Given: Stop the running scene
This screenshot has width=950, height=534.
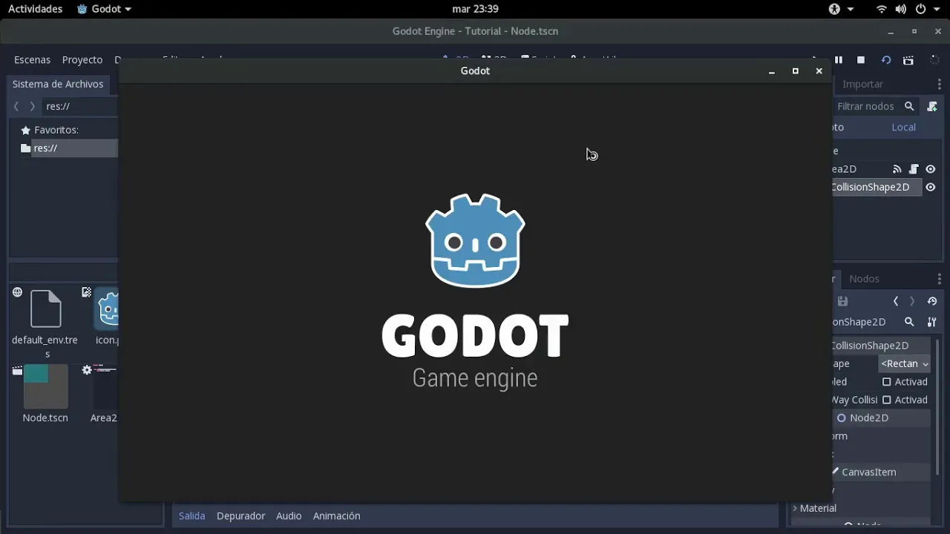Looking at the screenshot, I should click(x=861, y=60).
